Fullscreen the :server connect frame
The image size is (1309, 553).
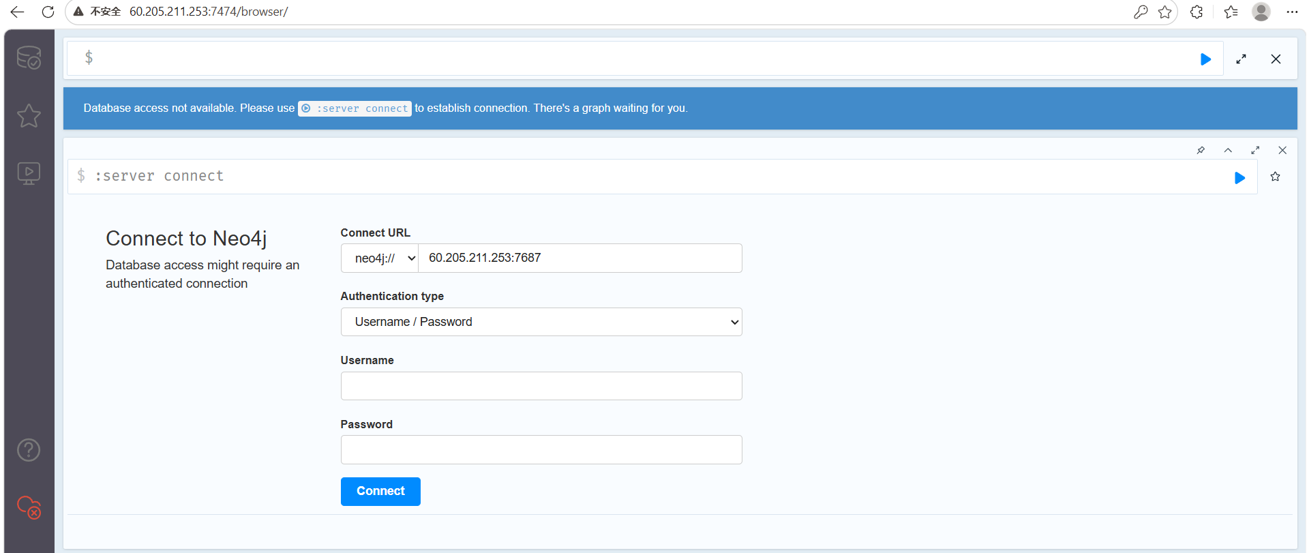[1255, 150]
